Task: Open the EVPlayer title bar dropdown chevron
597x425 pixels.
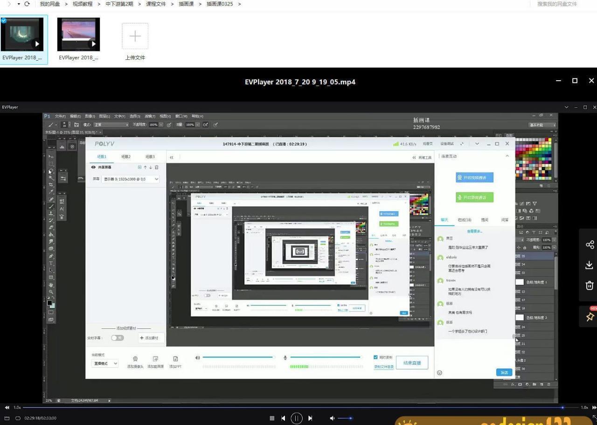Action: [x=566, y=107]
